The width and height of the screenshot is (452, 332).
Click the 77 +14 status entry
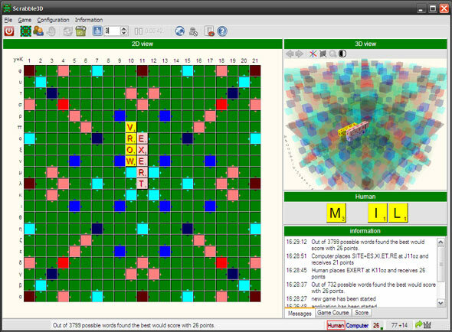(x=399, y=325)
